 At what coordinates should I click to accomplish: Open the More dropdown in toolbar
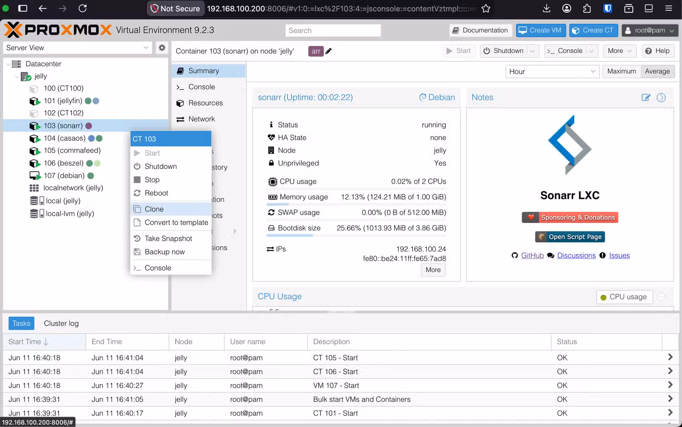click(x=619, y=51)
